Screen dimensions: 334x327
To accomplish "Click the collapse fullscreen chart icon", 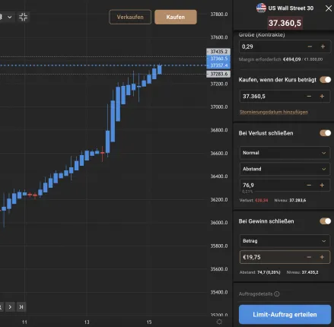I will click(24, 17).
